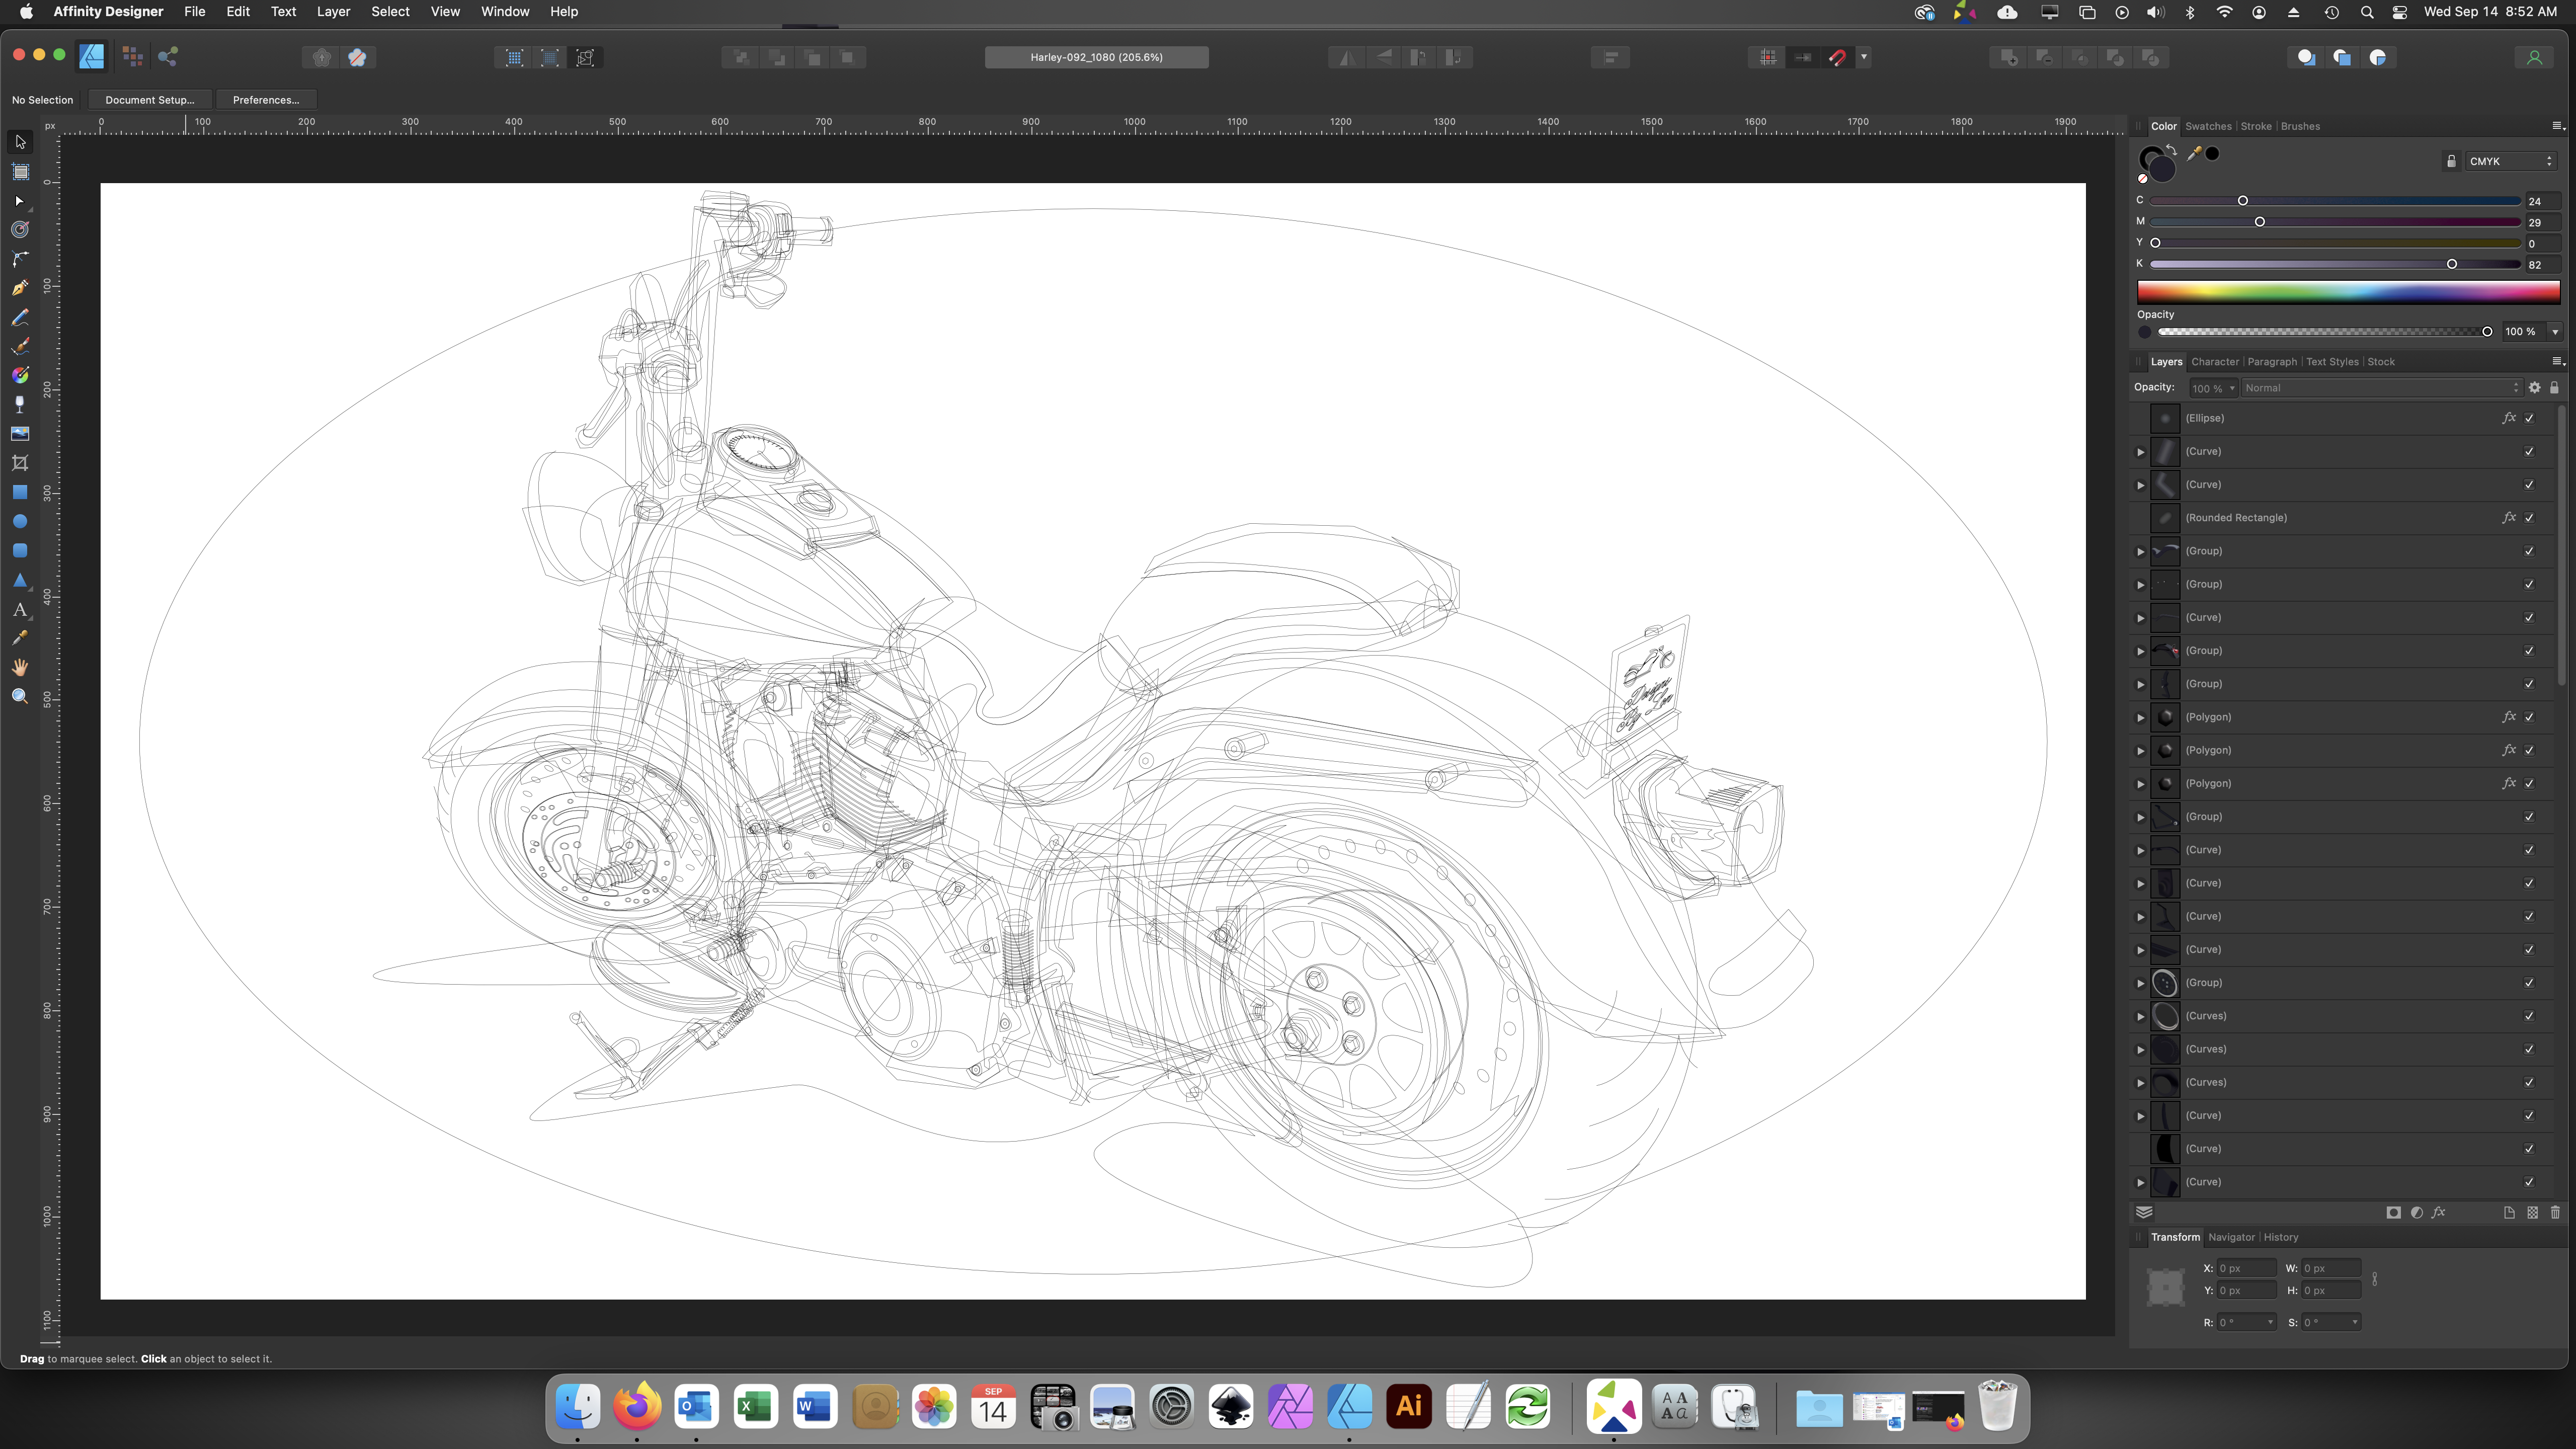
Task: Select the Move tool
Action: [20, 142]
